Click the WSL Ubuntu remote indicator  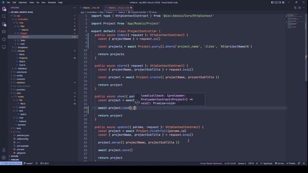click(x=11, y=163)
